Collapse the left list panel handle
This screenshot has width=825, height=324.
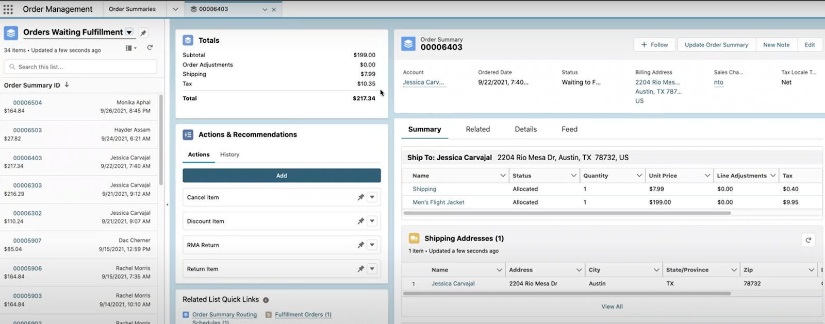(167, 204)
